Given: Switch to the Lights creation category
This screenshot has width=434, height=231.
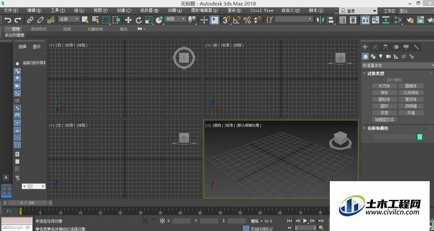Looking at the screenshot, I should [x=381, y=56].
